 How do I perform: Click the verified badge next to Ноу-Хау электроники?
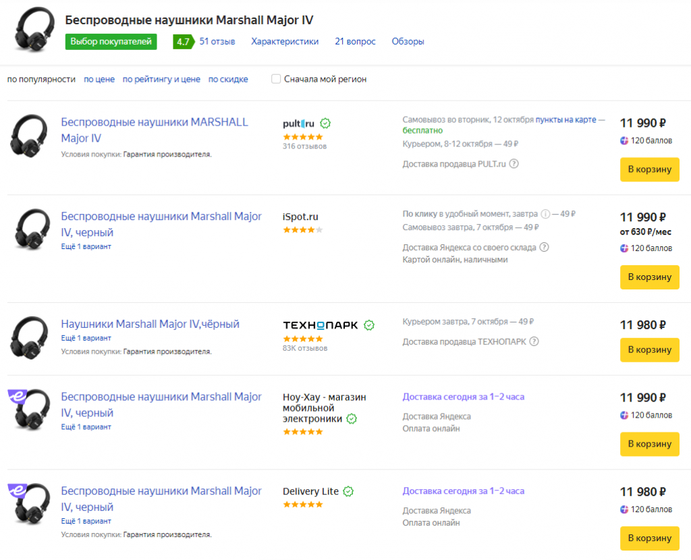pyautogui.click(x=351, y=418)
